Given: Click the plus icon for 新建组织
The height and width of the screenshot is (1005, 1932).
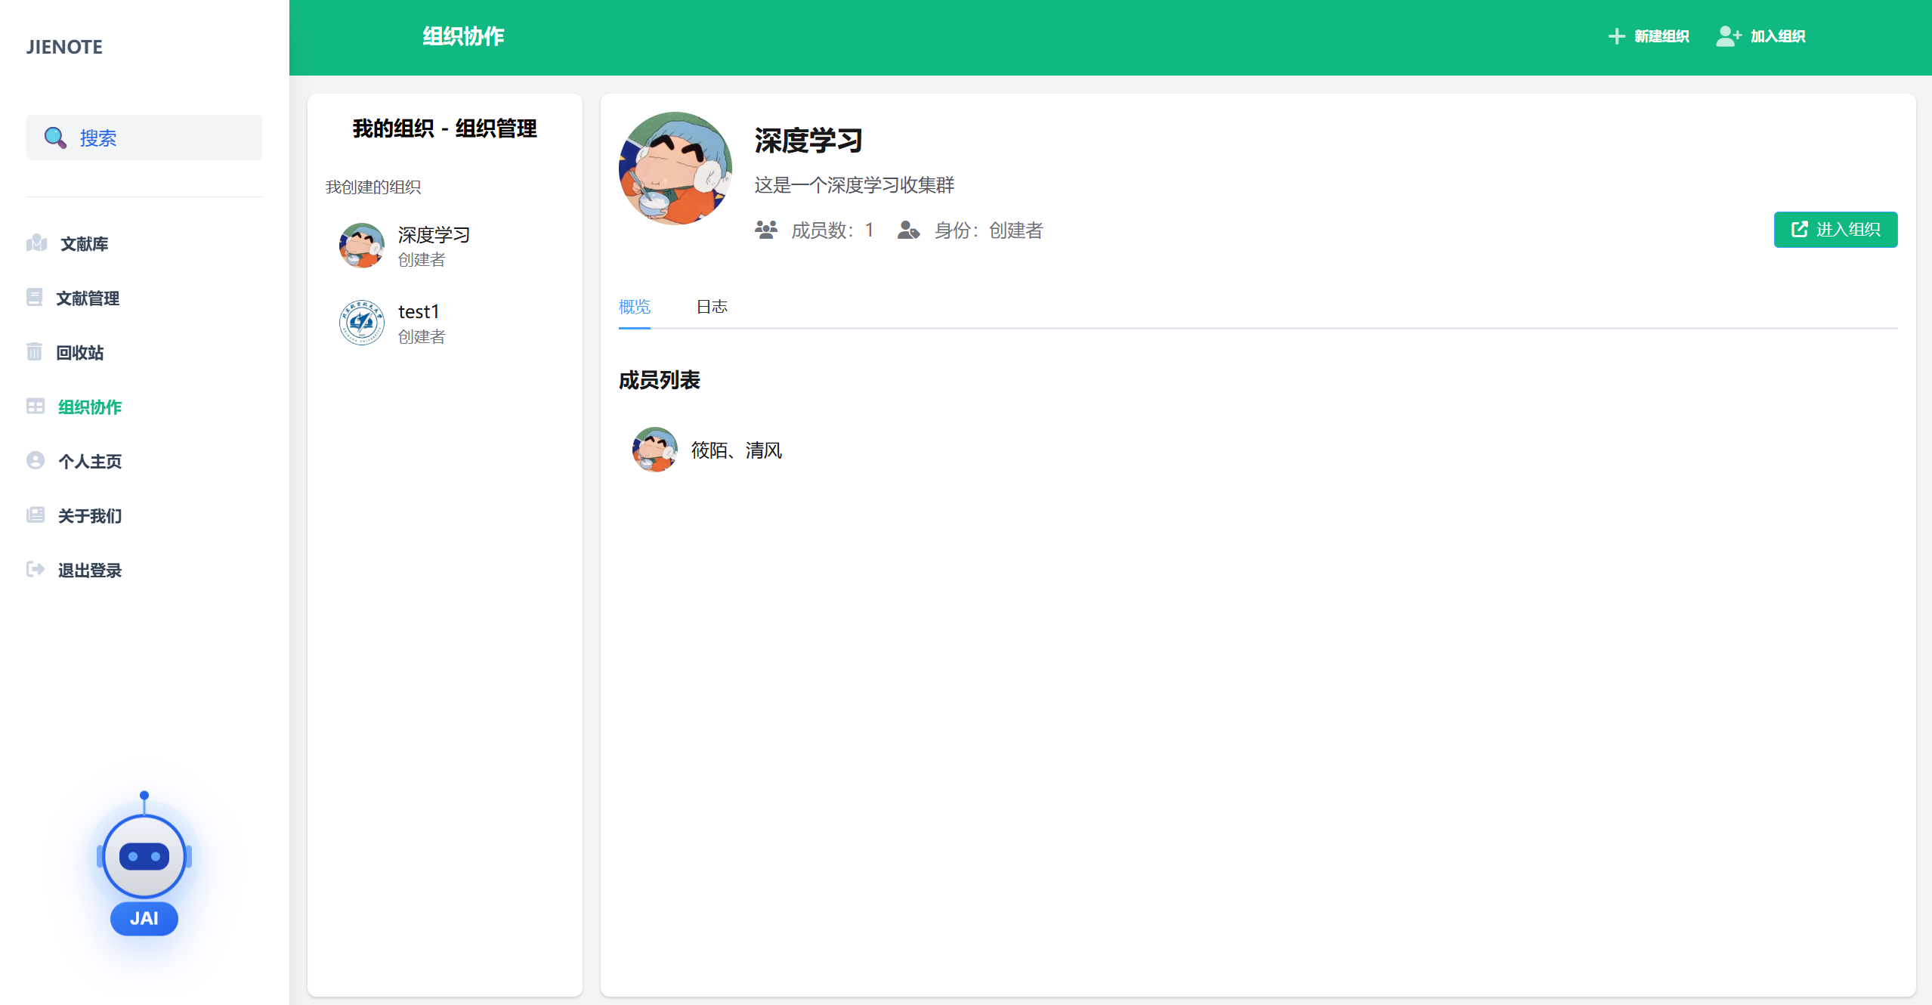Looking at the screenshot, I should click(1616, 36).
